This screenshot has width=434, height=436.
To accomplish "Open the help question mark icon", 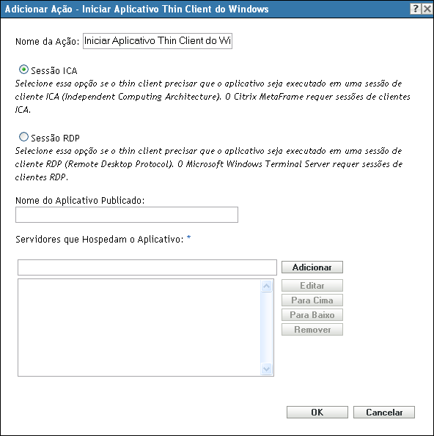I will tap(416, 9).
